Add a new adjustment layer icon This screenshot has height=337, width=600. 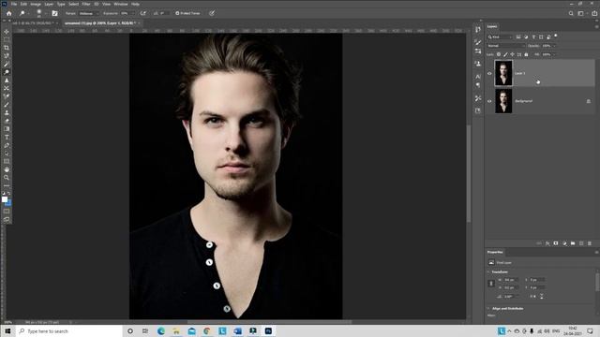(x=564, y=243)
